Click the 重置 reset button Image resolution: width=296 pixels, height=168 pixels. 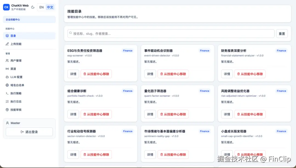click(282, 33)
